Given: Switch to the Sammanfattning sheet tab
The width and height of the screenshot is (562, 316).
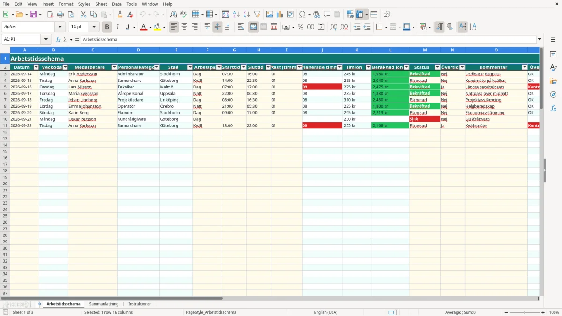Looking at the screenshot, I should pos(104,304).
